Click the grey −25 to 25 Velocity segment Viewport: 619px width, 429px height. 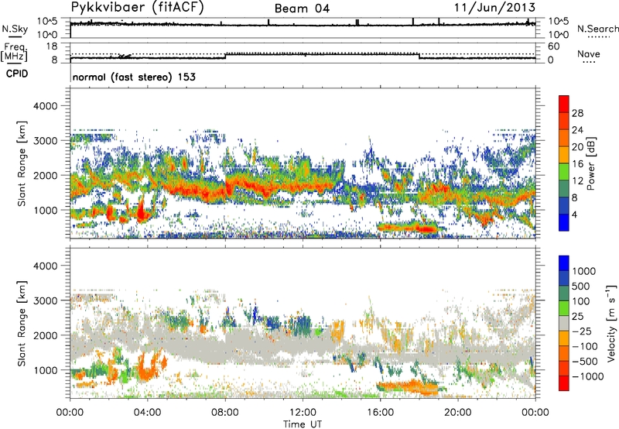tap(564, 324)
